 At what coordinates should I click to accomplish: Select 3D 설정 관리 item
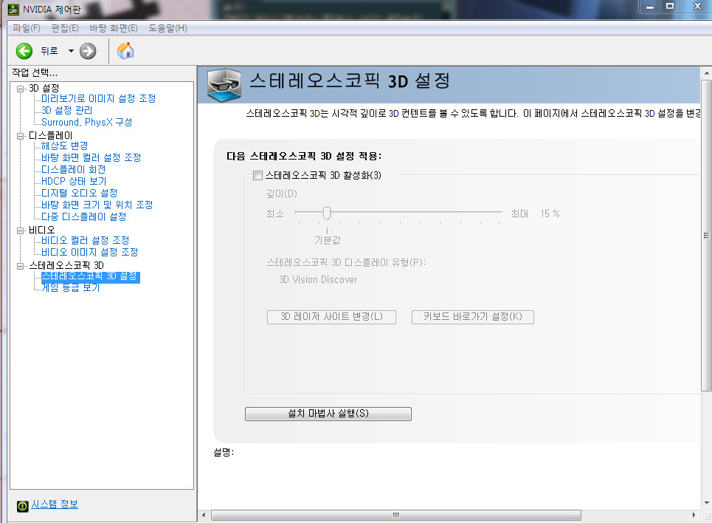click(x=66, y=111)
